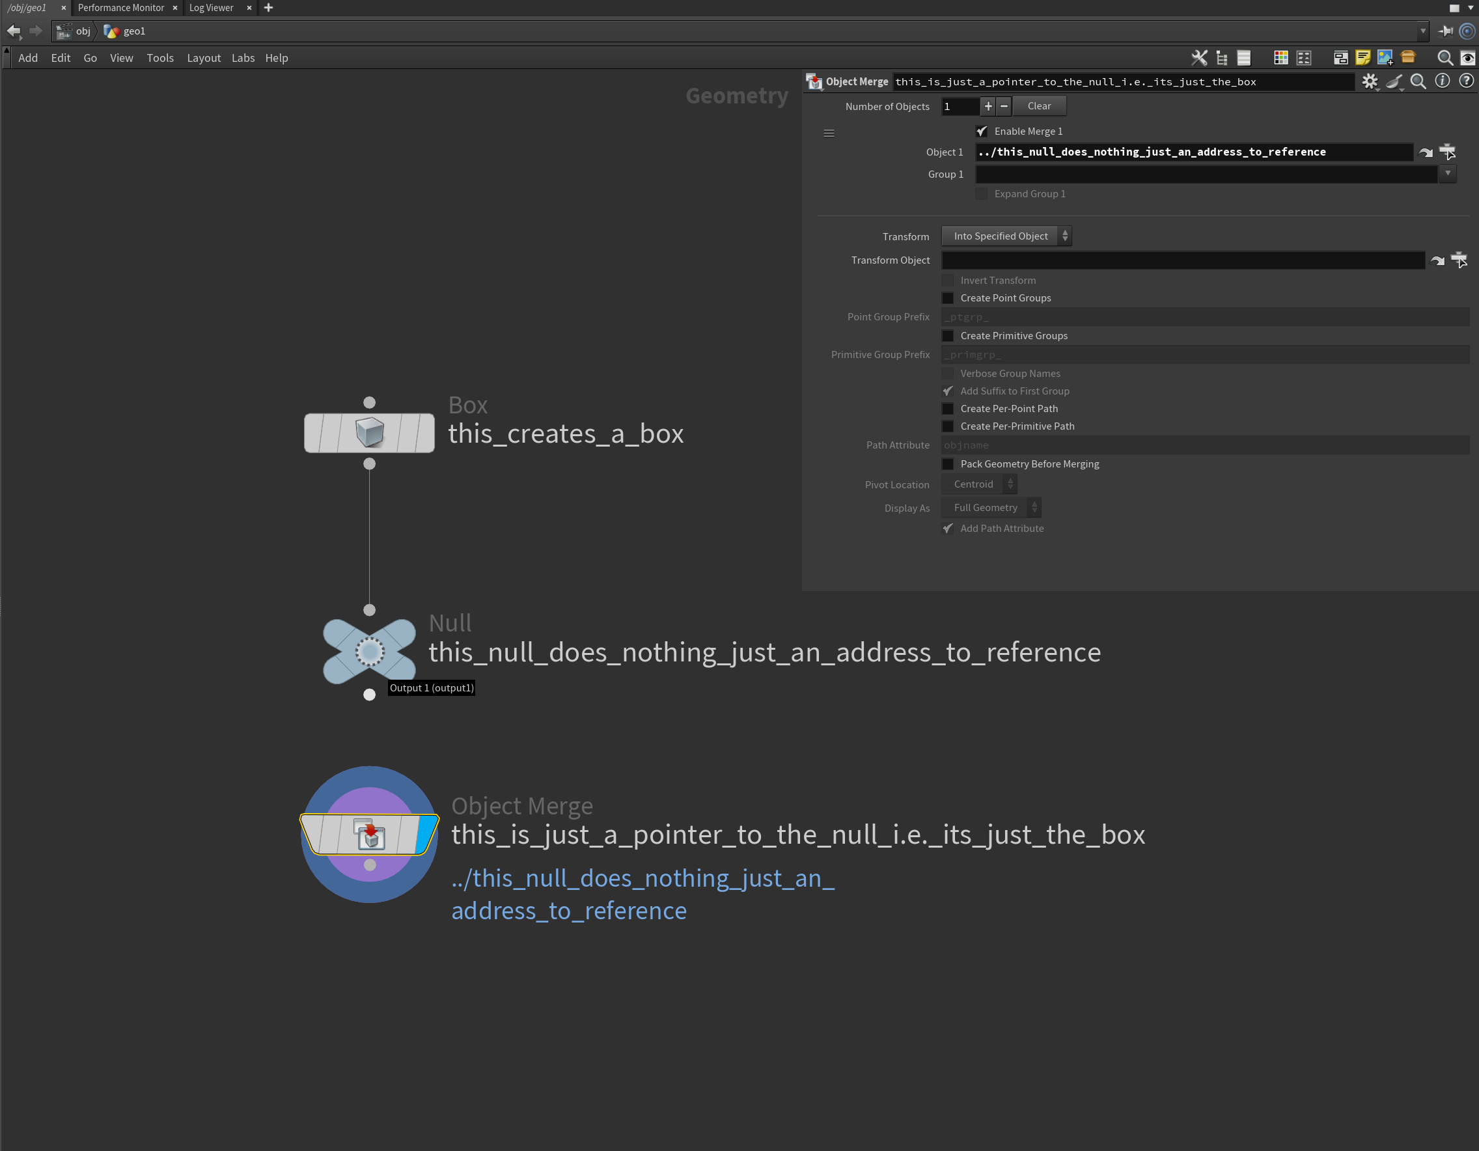Open the node shapes palette icon
Image resolution: width=1479 pixels, height=1151 pixels.
(x=1304, y=58)
